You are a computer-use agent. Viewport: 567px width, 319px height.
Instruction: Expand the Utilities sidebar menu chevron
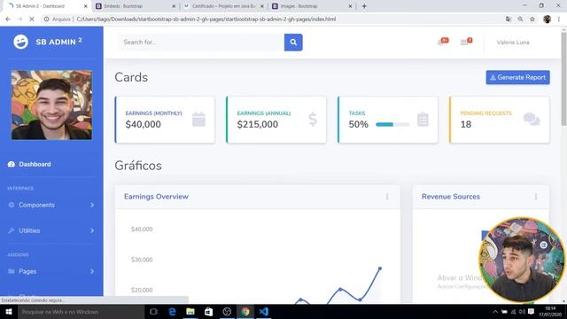point(92,230)
